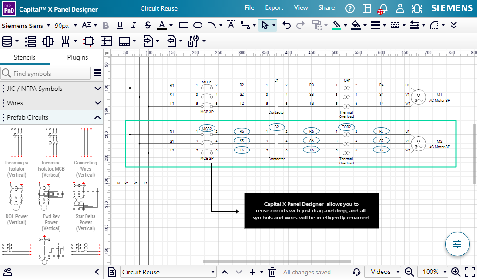Select the Incoming w Isolator (Vertical) prefab
477x280 pixels.
click(17, 152)
